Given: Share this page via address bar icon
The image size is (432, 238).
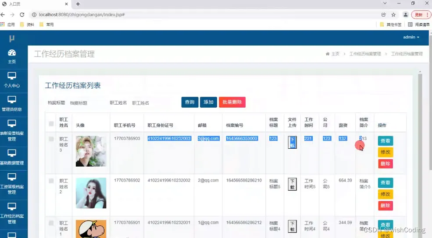Looking at the screenshot, I should point(383,14).
